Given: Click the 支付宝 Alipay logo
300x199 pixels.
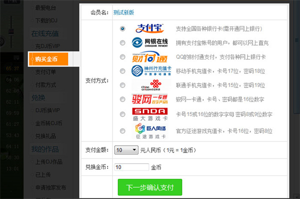Looking at the screenshot, I should [x=149, y=28].
